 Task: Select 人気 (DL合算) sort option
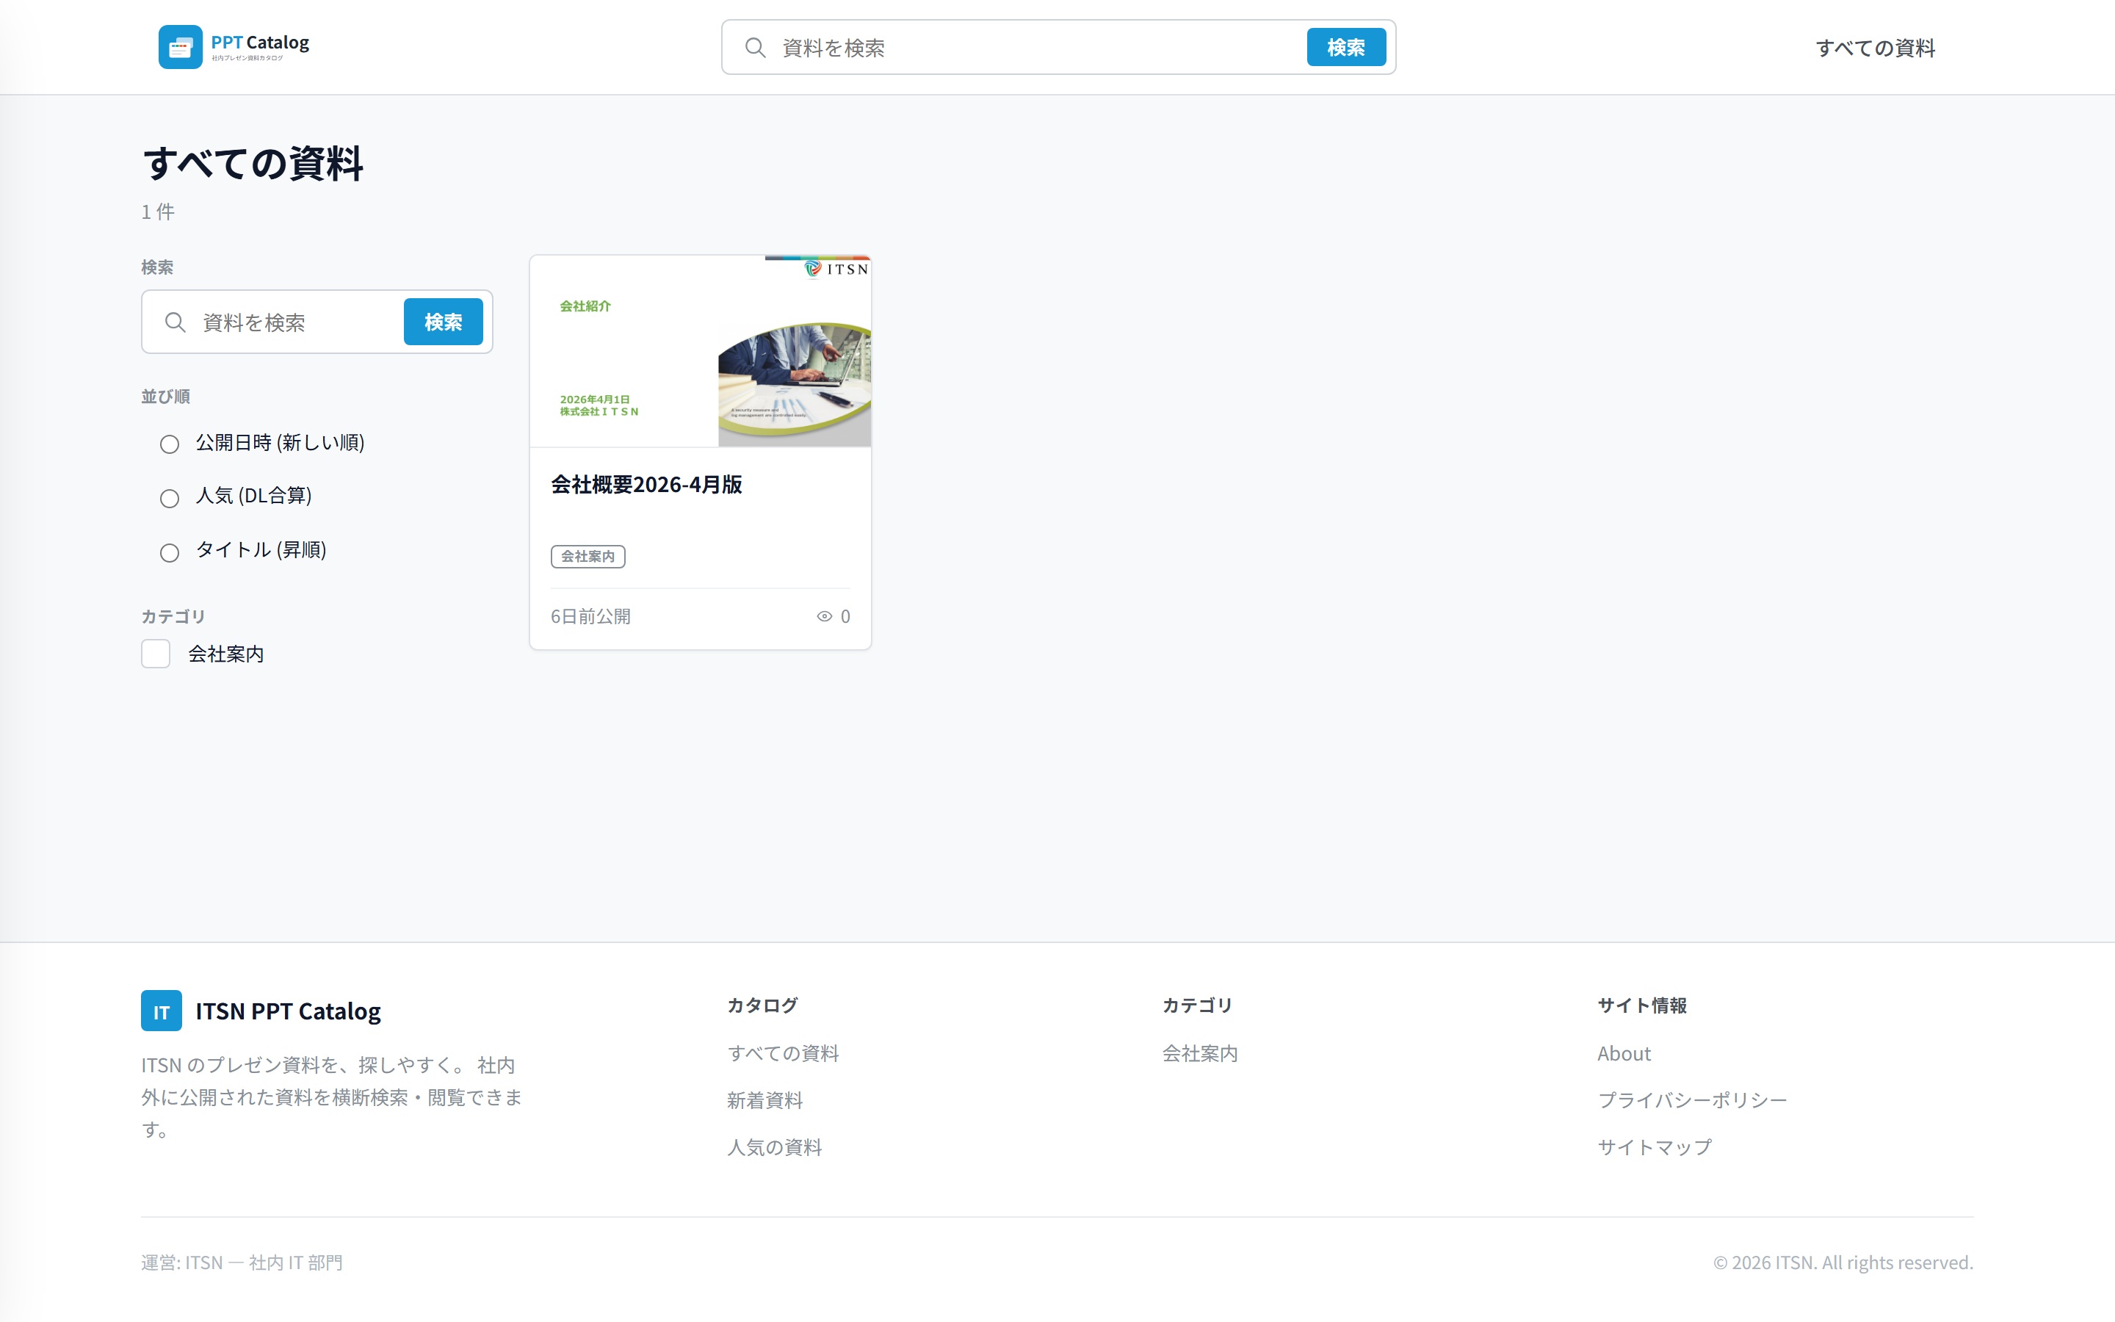[x=170, y=499]
